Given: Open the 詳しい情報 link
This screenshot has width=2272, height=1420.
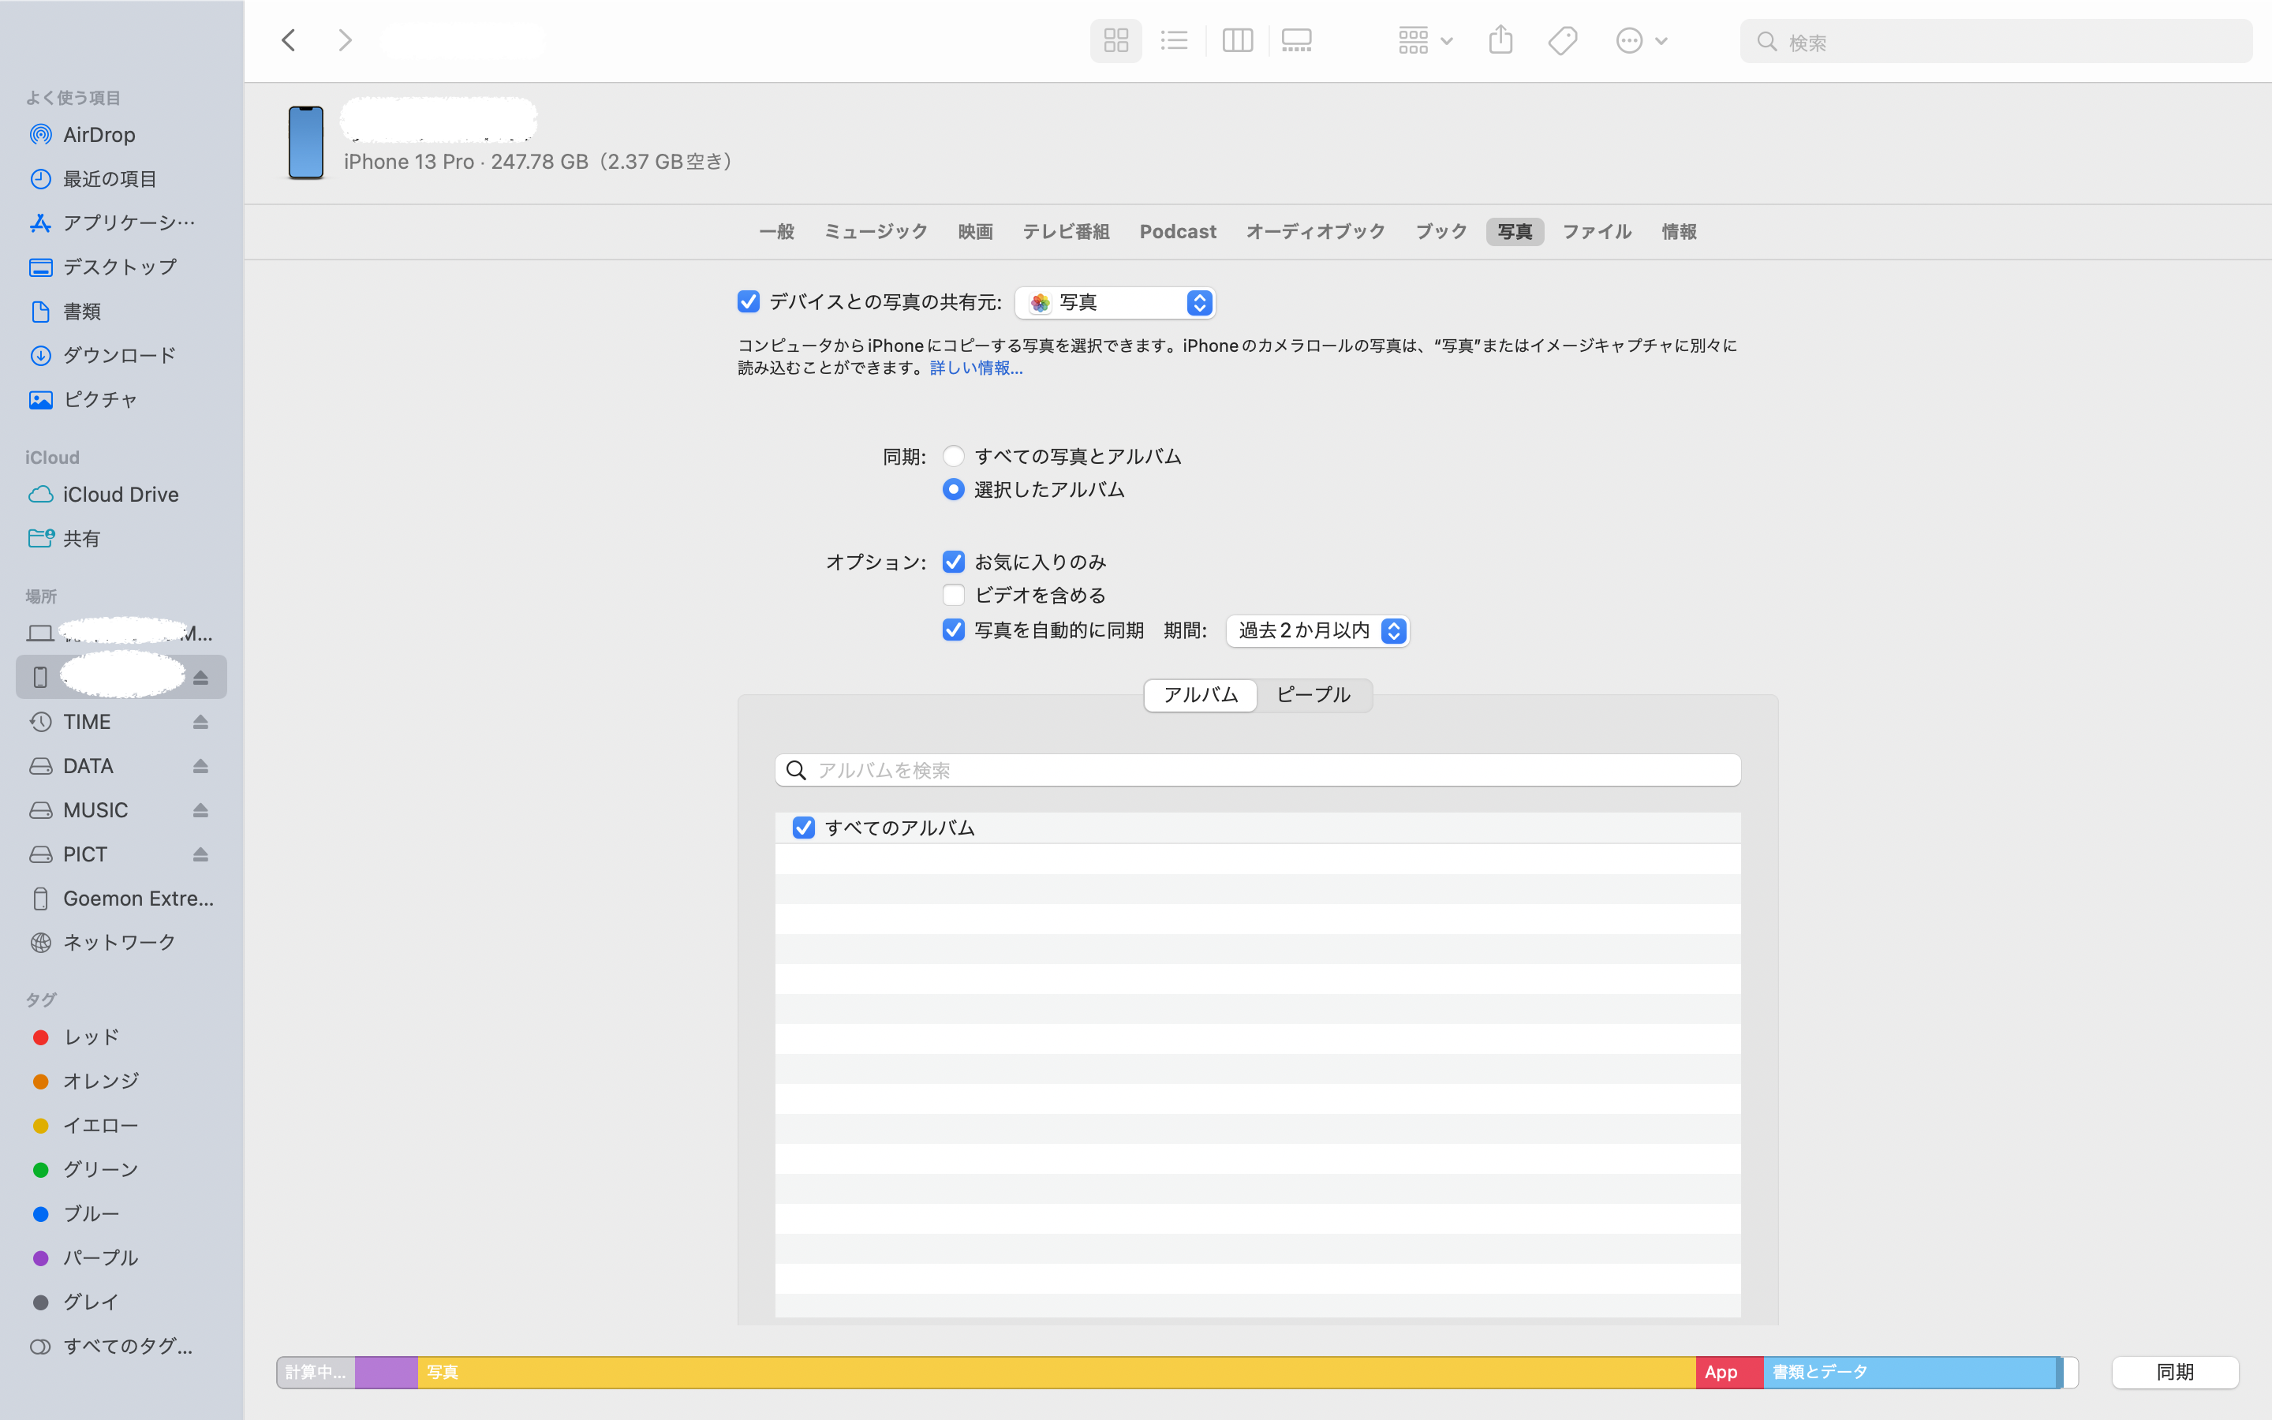Looking at the screenshot, I should point(975,368).
